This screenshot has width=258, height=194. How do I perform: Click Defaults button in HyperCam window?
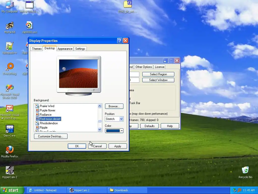(x=149, y=126)
